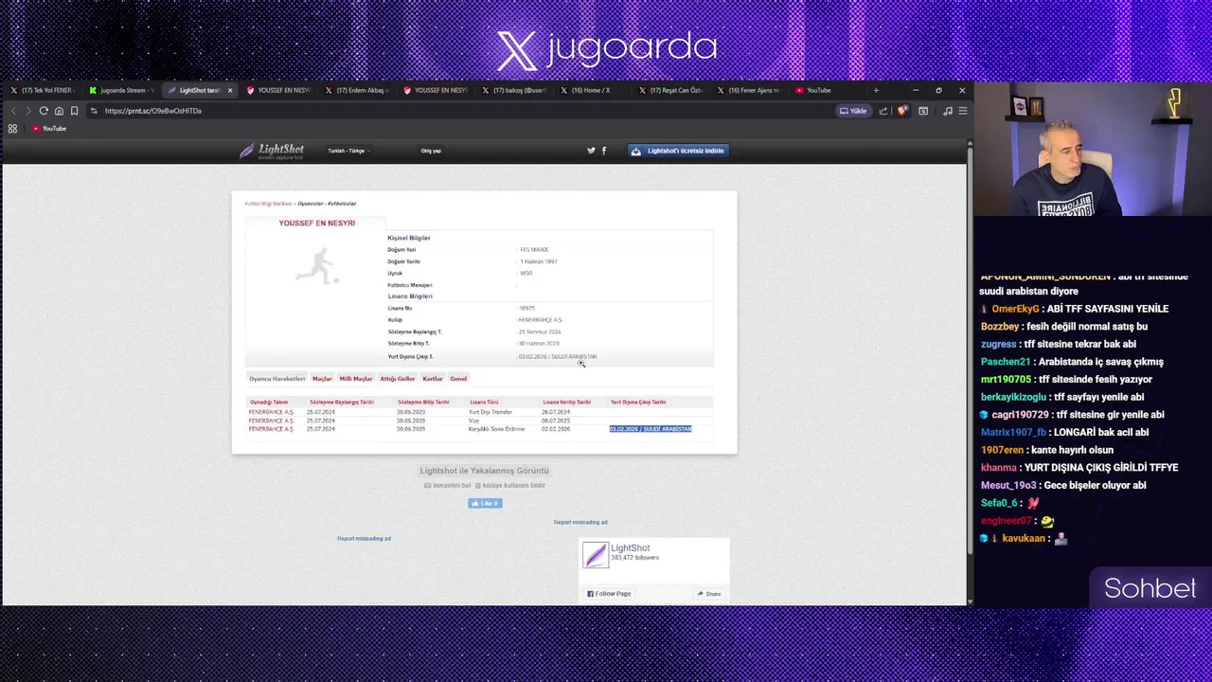Open the Brave shield icon
Viewport: 1212px width, 682px height.
902,111
